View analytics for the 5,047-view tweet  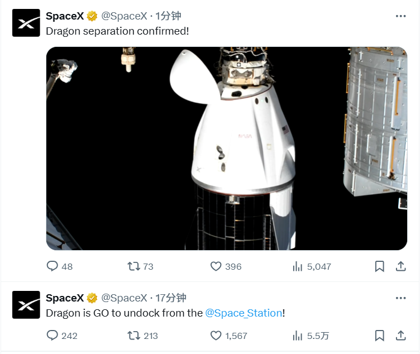pyautogui.click(x=298, y=266)
